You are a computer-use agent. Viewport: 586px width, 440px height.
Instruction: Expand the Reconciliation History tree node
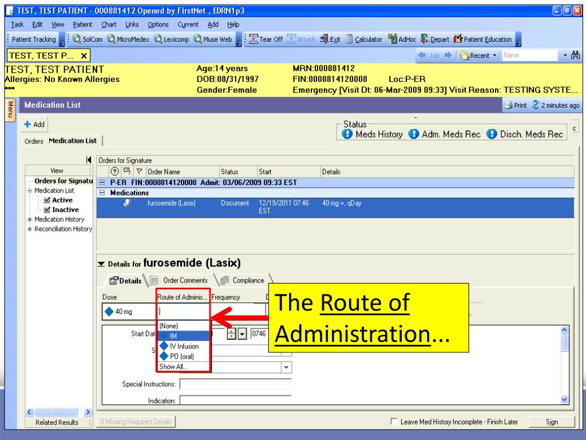pos(29,229)
